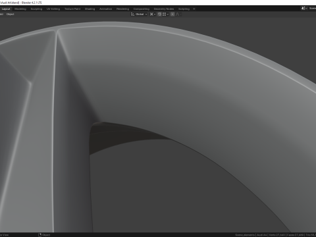Toggle proportional editing button

point(172,14)
